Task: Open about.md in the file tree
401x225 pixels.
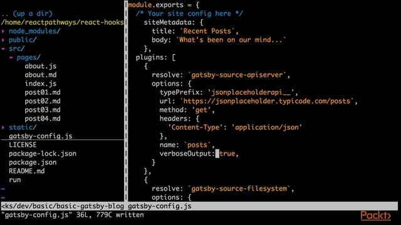Action: pyautogui.click(x=40, y=75)
